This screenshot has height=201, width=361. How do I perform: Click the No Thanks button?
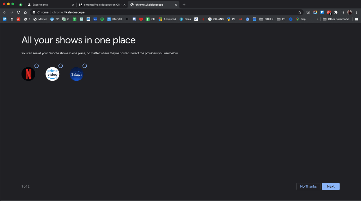pos(308,187)
